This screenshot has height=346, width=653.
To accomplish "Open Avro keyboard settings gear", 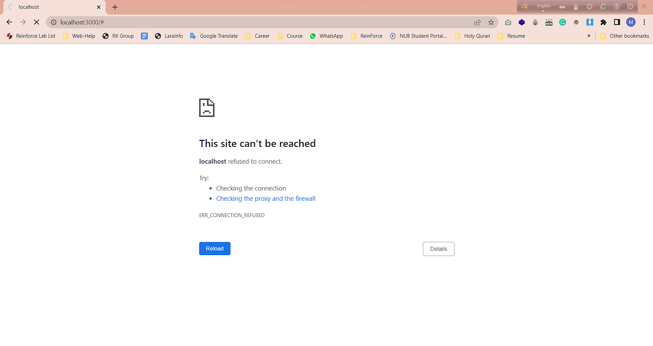I will (589, 7).
